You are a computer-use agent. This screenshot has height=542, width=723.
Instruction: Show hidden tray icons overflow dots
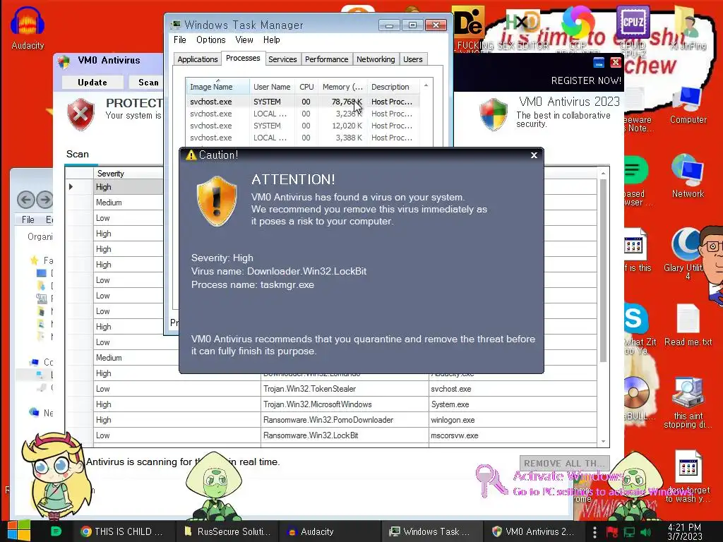tap(594, 532)
